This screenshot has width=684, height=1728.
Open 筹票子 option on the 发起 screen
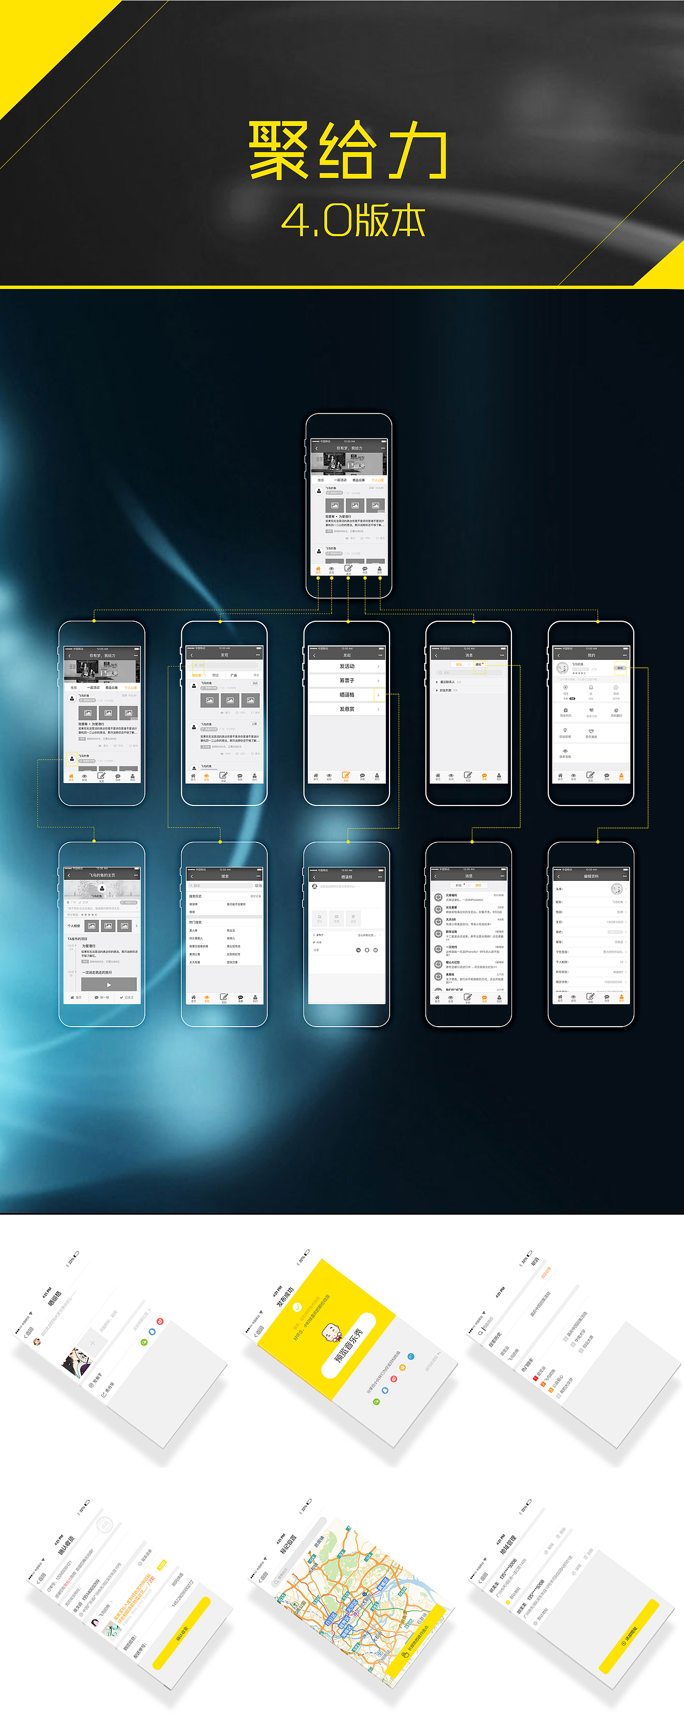346,680
